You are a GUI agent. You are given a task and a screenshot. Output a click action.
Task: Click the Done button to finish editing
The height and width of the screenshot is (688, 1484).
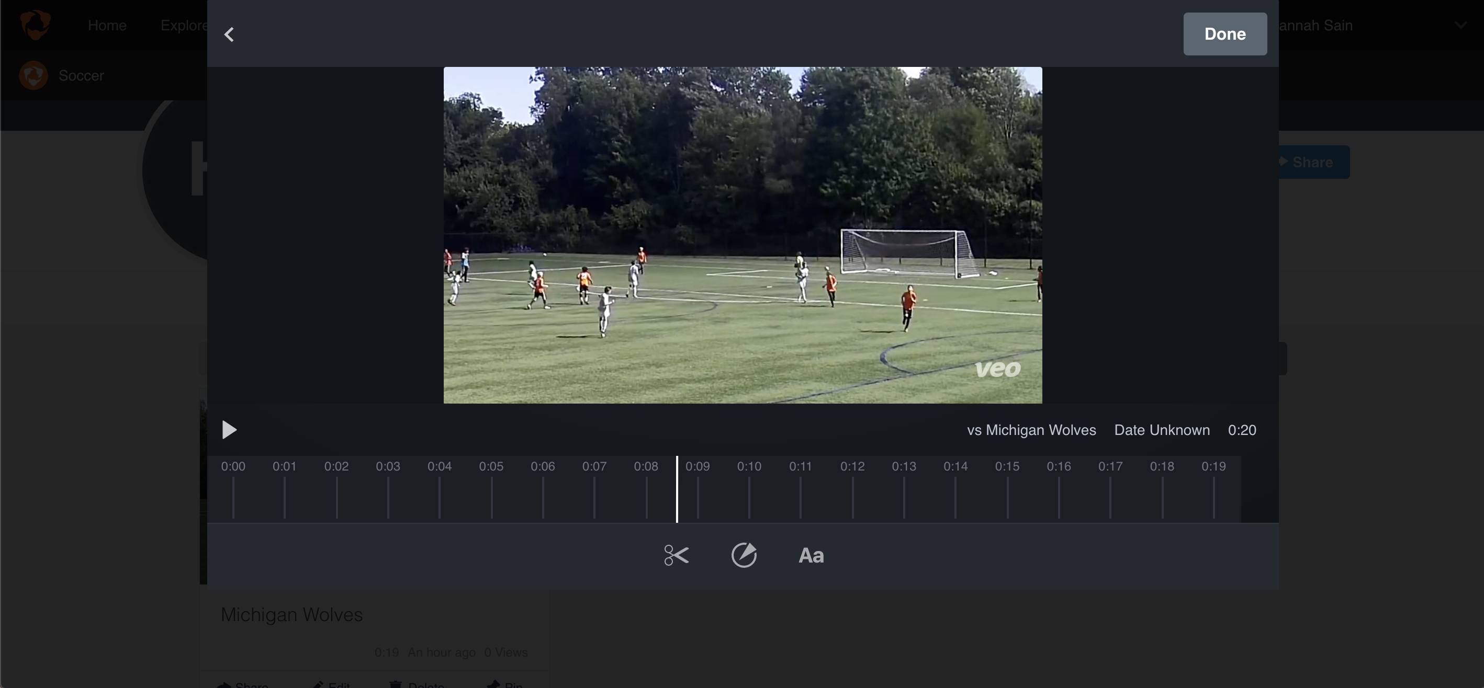[1225, 34]
